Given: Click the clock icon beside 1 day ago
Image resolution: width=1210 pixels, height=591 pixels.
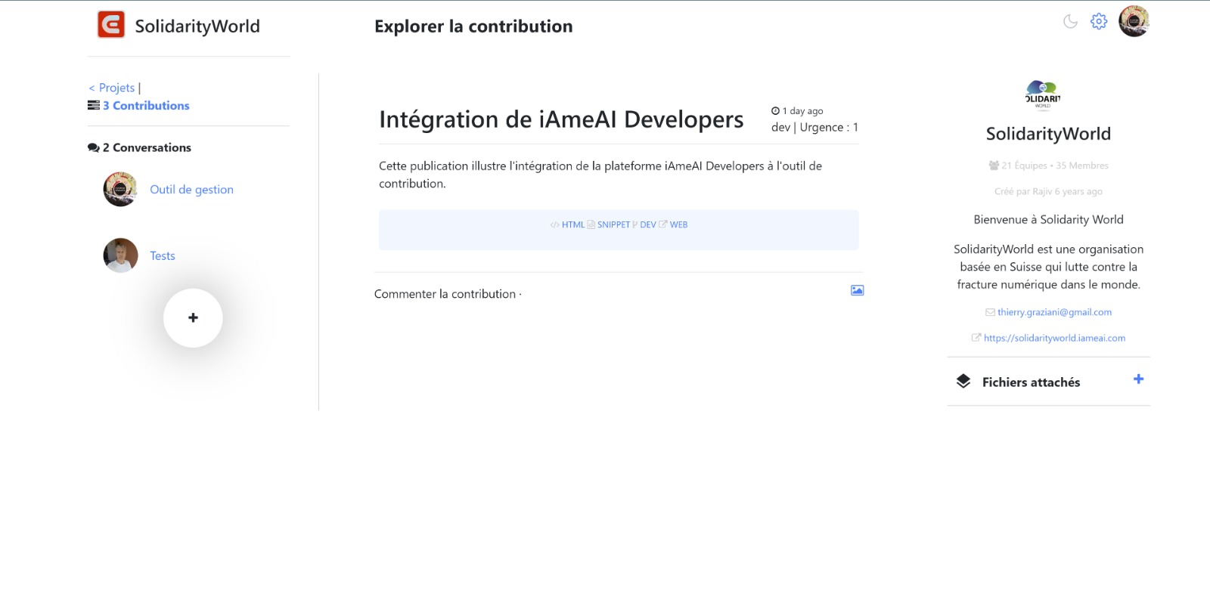Looking at the screenshot, I should point(775,110).
